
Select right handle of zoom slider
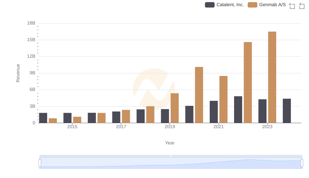(x=302, y=163)
